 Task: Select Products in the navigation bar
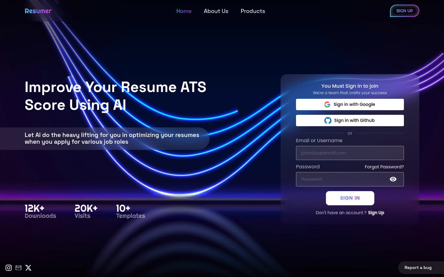click(253, 11)
